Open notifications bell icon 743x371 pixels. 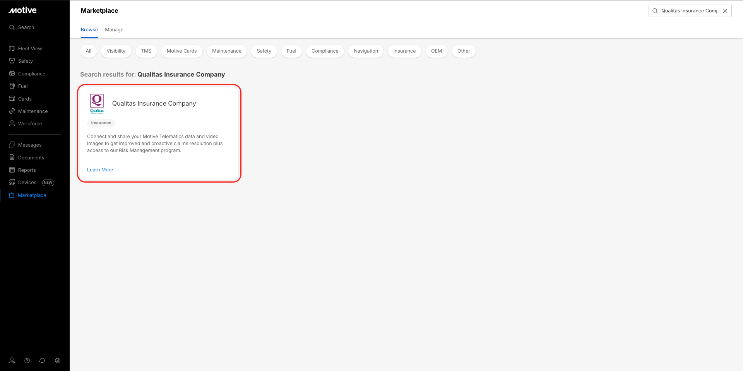[x=42, y=361]
